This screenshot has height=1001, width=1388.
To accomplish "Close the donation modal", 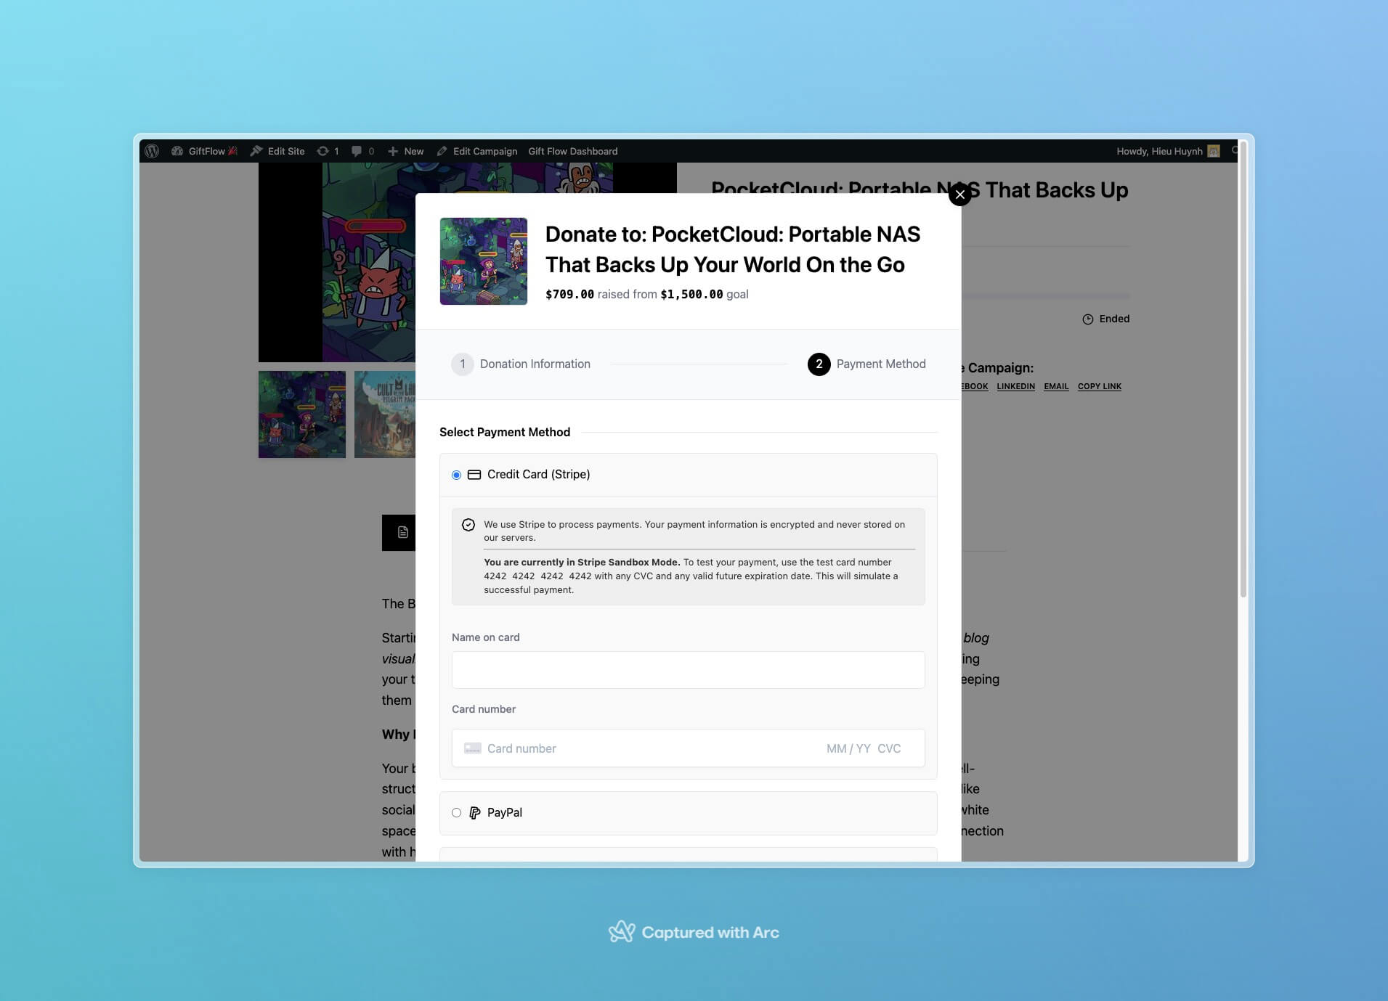I will pyautogui.click(x=959, y=195).
